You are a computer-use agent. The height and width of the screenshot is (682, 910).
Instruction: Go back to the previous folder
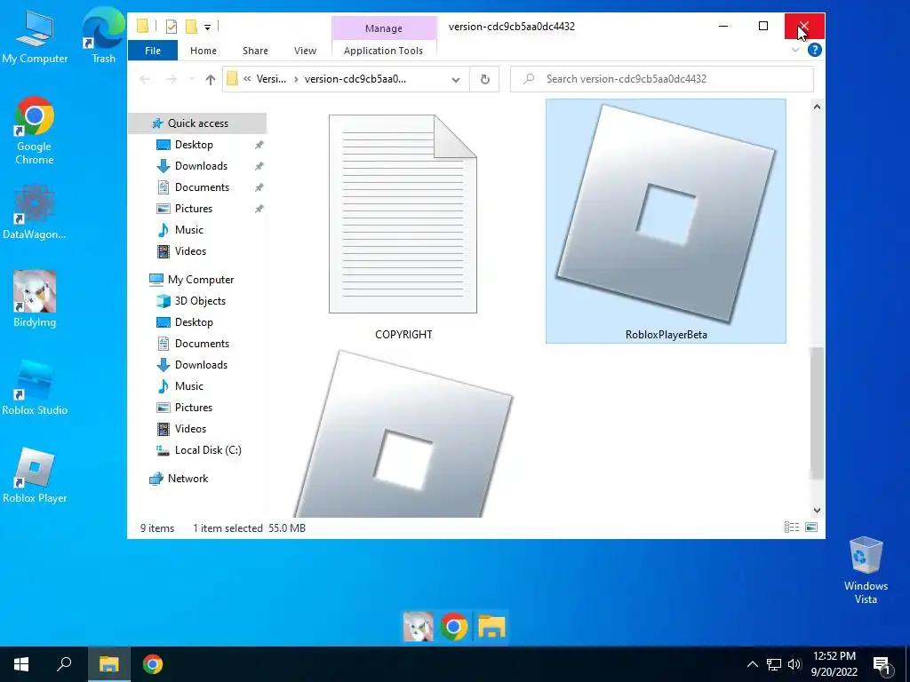pos(145,79)
